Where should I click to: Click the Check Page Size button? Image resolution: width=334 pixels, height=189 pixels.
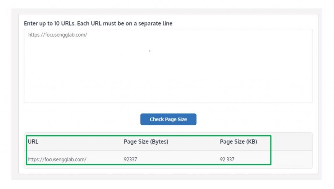click(x=168, y=119)
